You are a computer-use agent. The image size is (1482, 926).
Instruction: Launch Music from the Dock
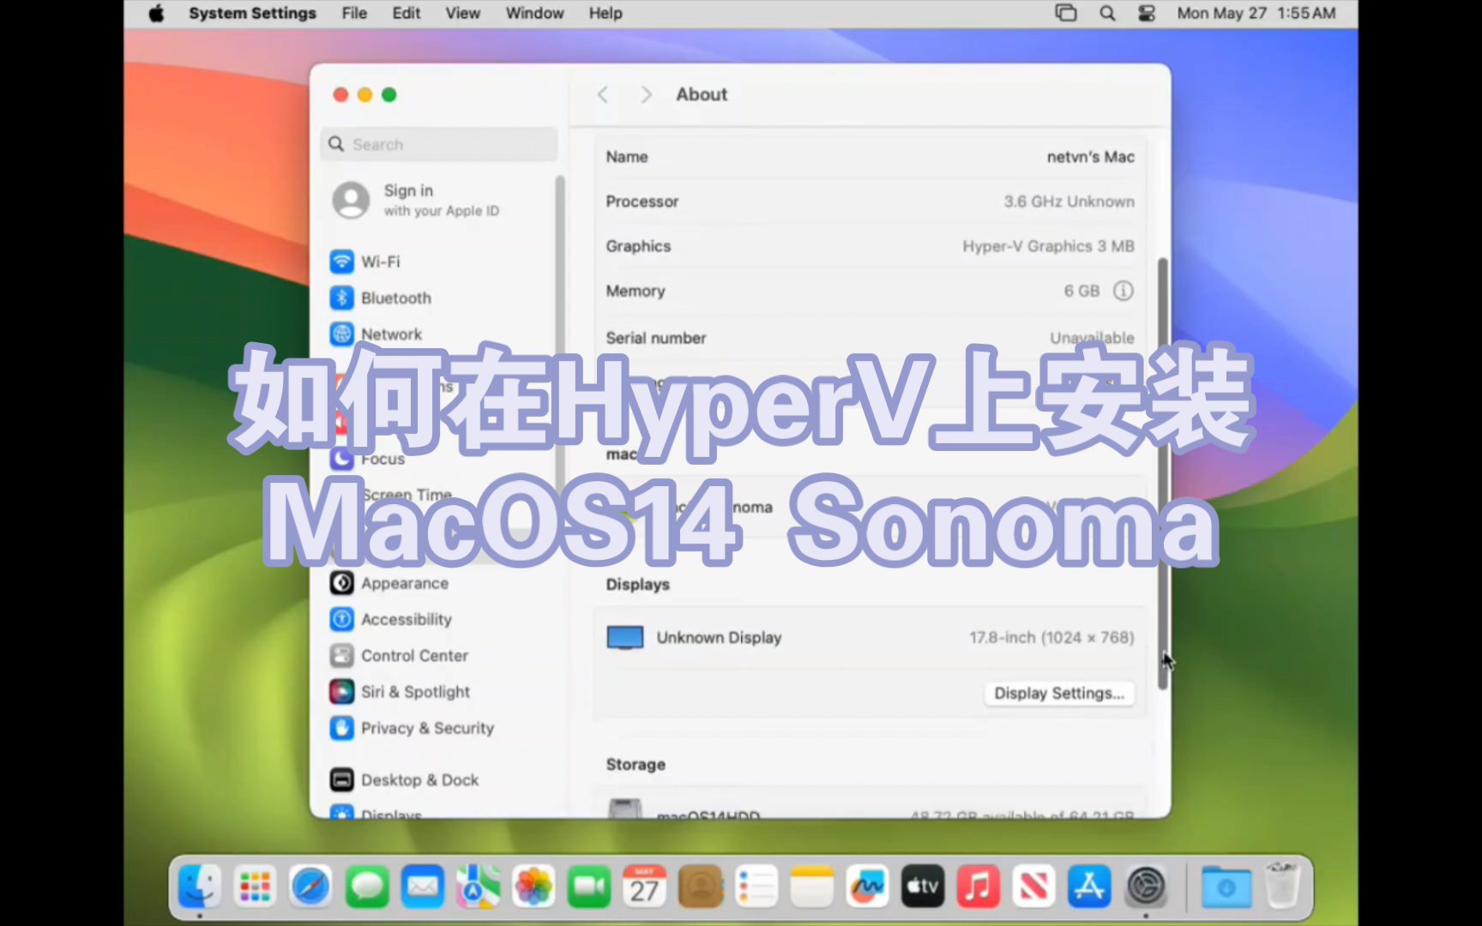click(x=978, y=887)
